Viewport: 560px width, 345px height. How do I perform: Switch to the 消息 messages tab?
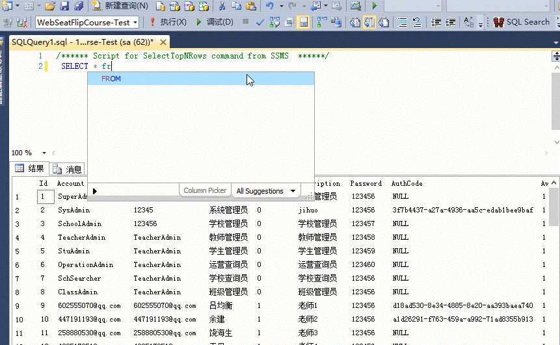click(x=67, y=169)
